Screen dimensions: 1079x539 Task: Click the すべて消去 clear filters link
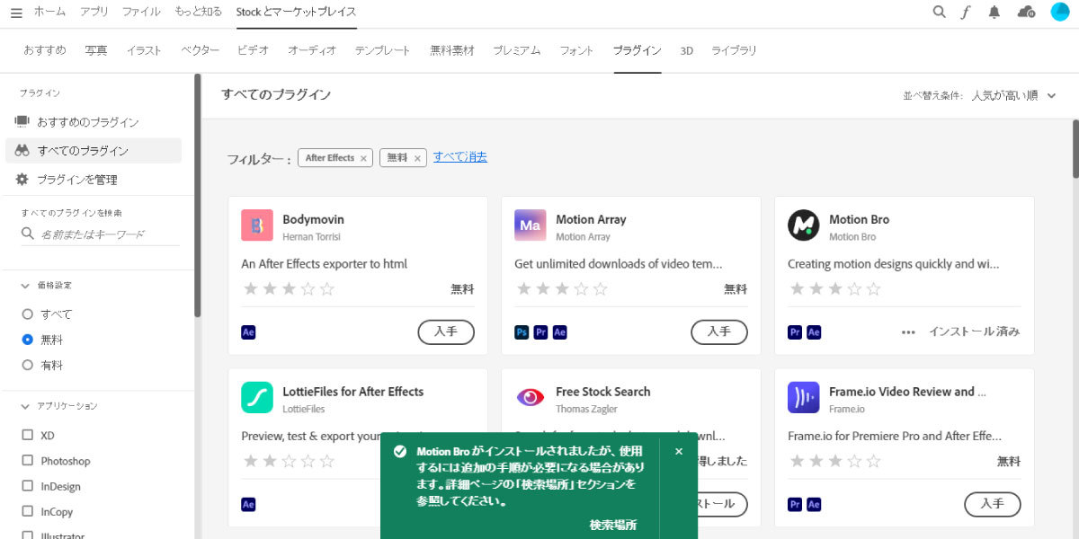[460, 156]
